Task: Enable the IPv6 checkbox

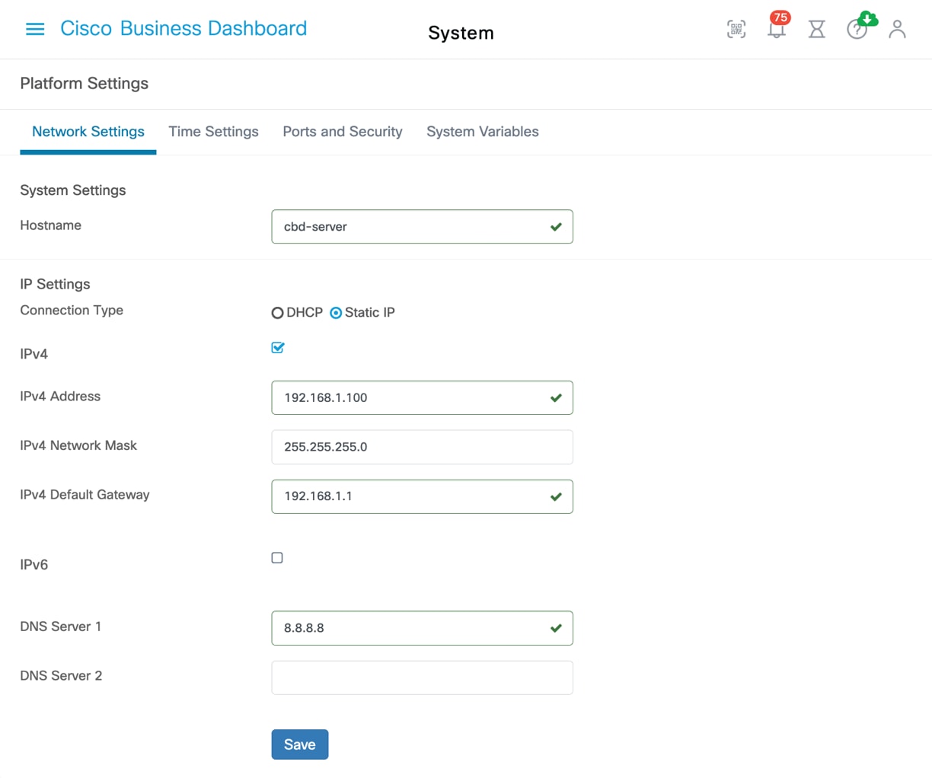Action: (x=277, y=558)
